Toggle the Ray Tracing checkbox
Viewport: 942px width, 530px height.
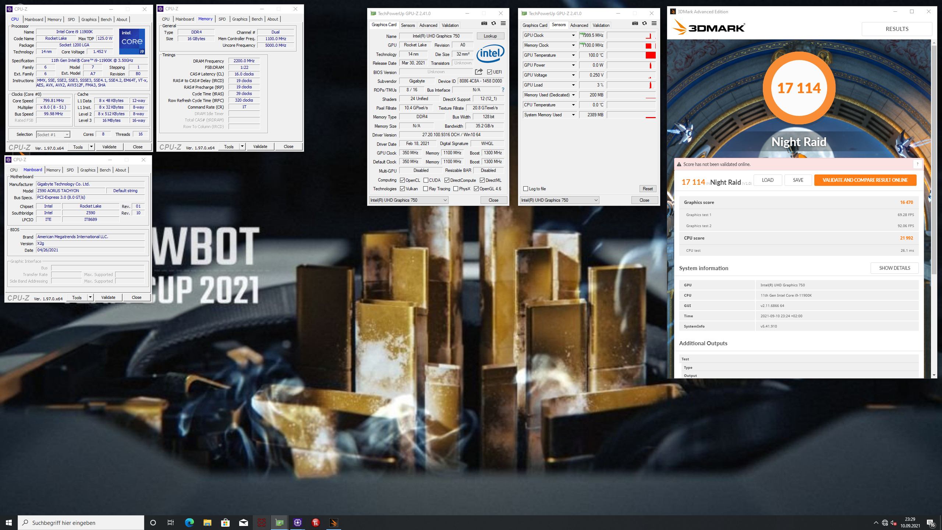426,189
